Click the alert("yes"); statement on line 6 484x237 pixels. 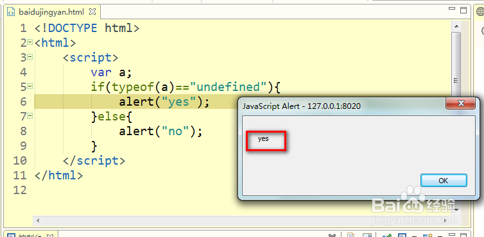pyautogui.click(x=164, y=102)
